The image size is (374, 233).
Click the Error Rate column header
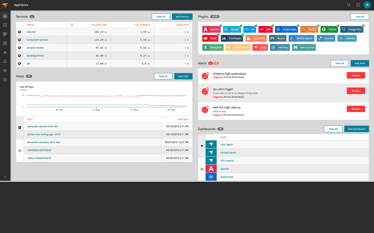pos(183,25)
